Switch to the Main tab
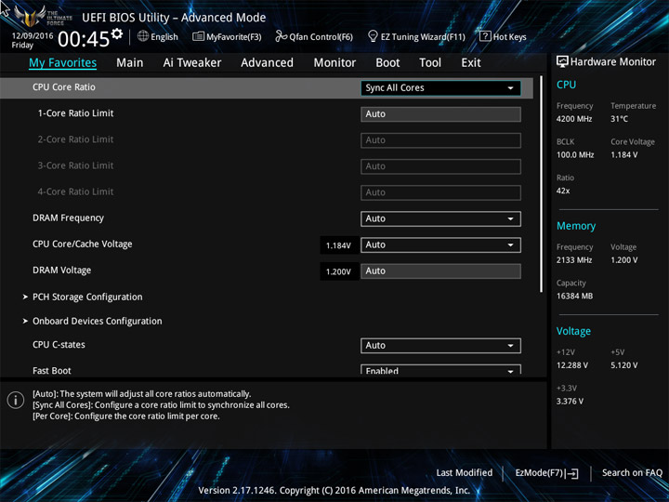 click(130, 63)
